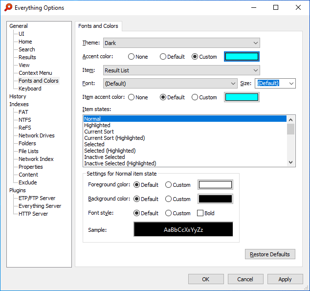Select Fonts and Colors in tree

click(39, 81)
